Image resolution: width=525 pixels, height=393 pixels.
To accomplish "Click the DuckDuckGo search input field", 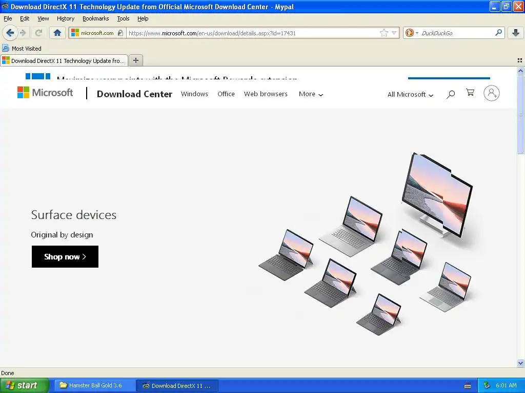I will (x=457, y=33).
